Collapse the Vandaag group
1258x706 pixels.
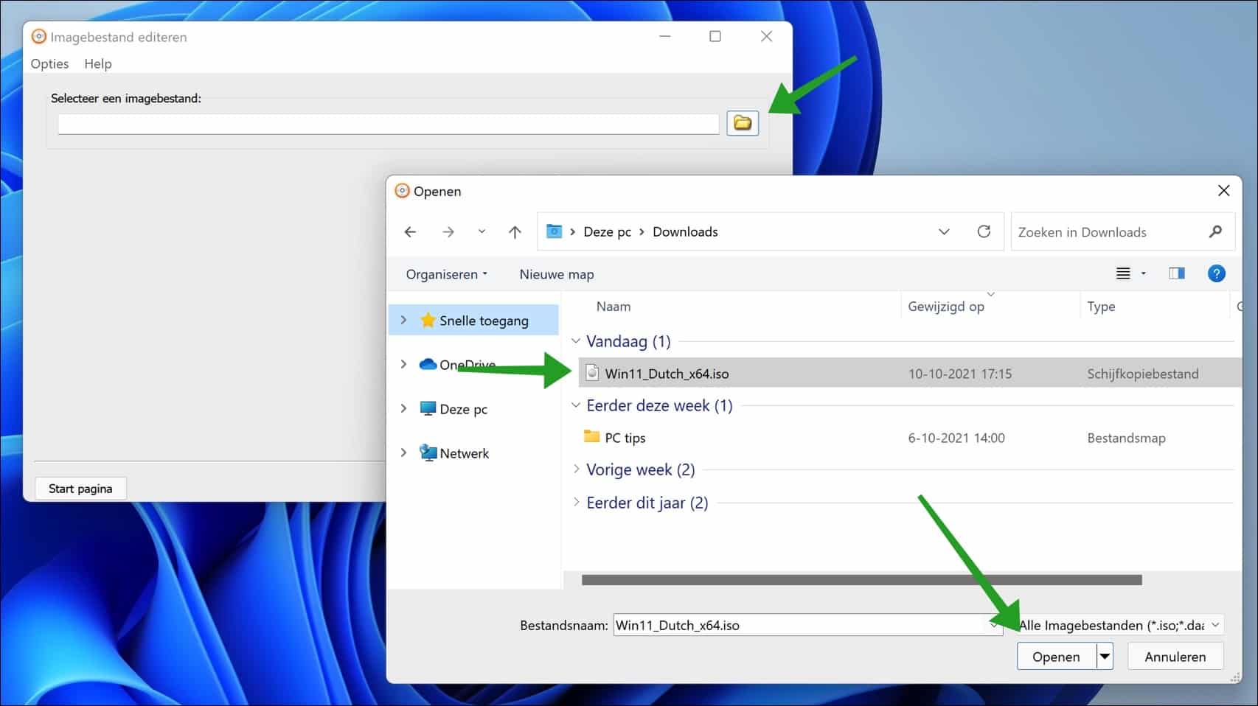[577, 341]
